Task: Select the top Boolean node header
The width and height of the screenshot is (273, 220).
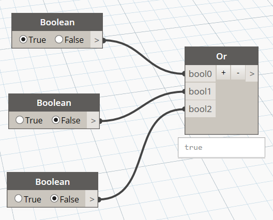Action: tap(57, 22)
